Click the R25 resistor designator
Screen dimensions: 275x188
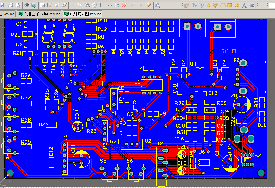click(92, 131)
